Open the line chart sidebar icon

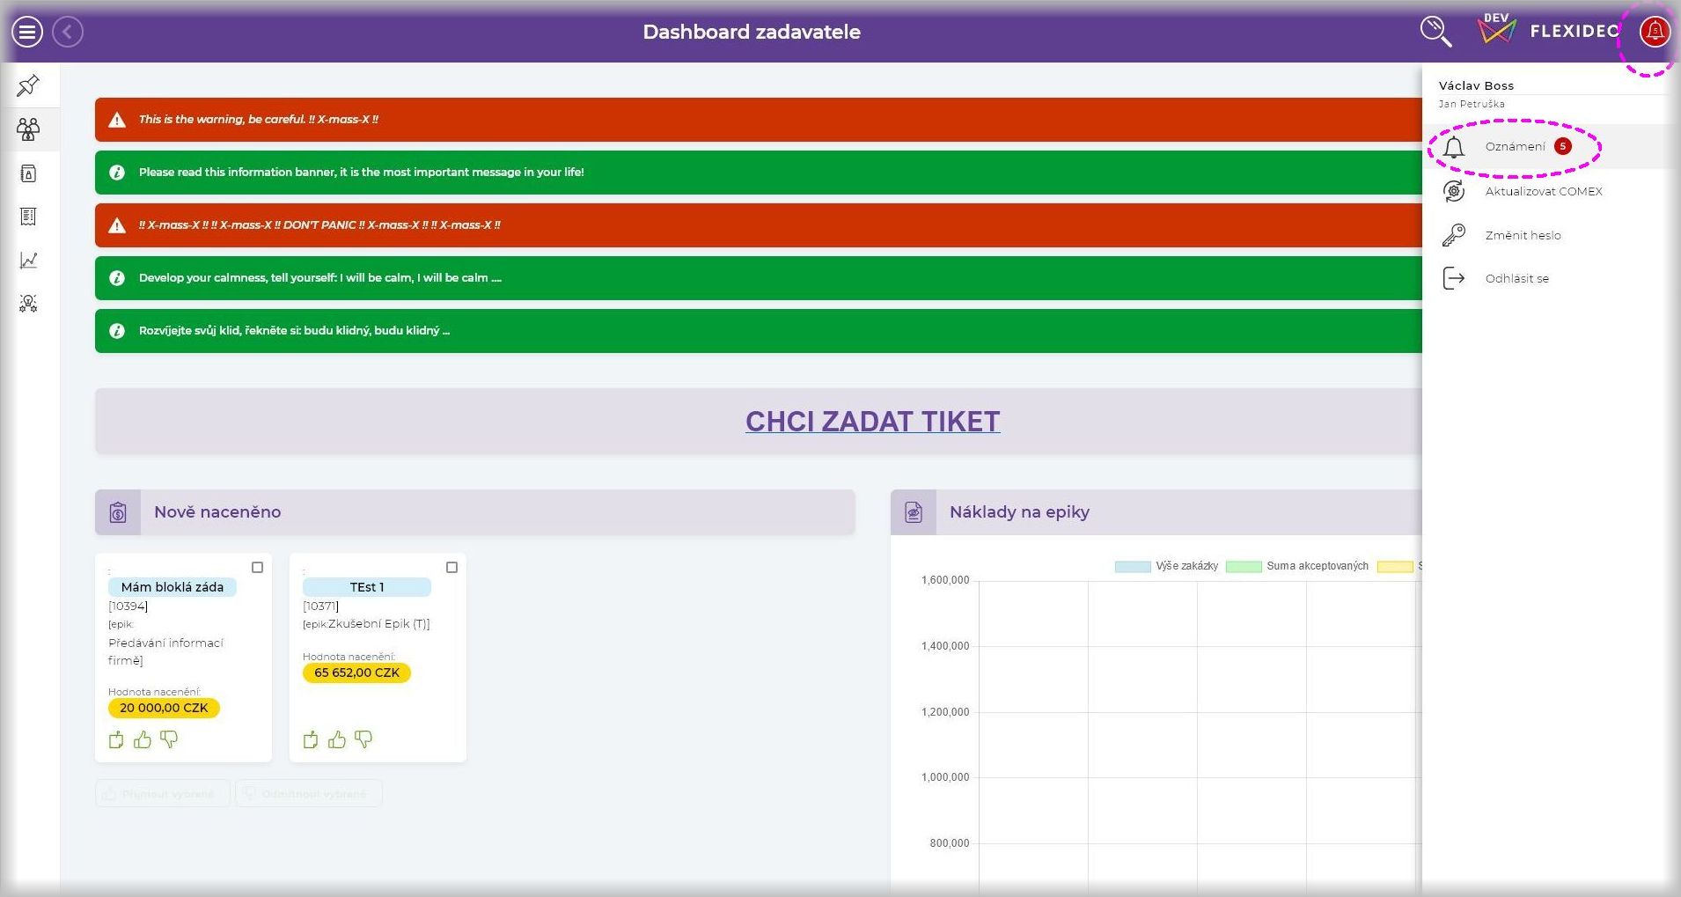pos(28,261)
